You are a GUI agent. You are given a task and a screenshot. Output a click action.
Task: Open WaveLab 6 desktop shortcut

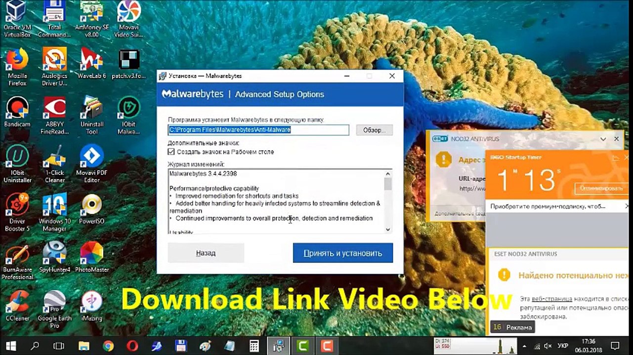[x=91, y=64]
